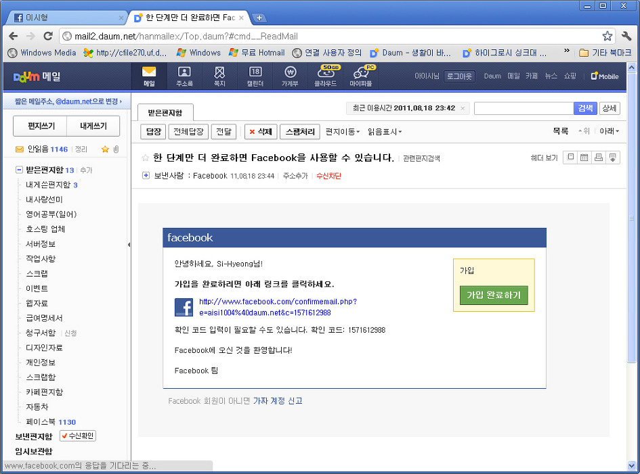Viewport: 640px width, 474px height.
Task: Click the 답장 reply button
Action: (154, 132)
